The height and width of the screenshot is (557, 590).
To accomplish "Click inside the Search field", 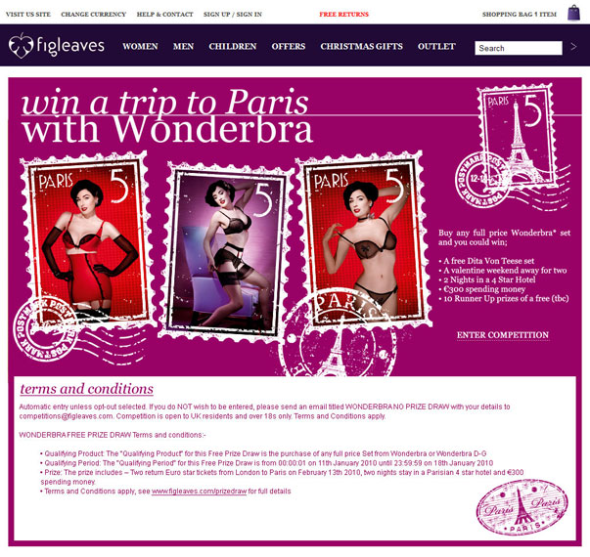I will [519, 48].
